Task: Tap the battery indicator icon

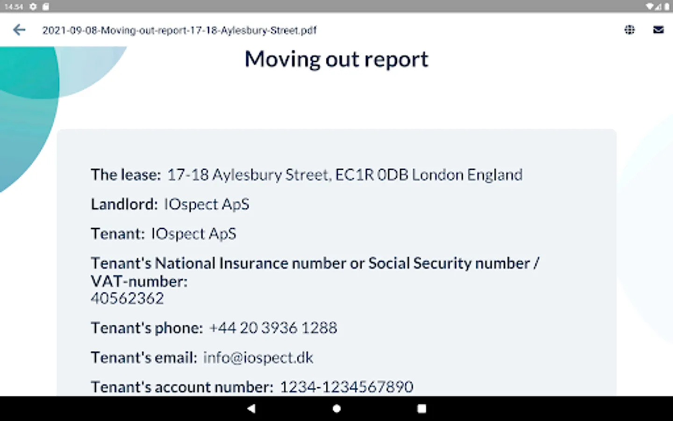Action: [666, 7]
